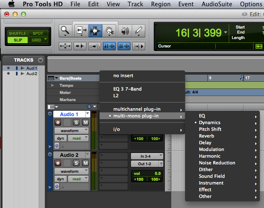Select the Zoomer magnifier tool

65,31
